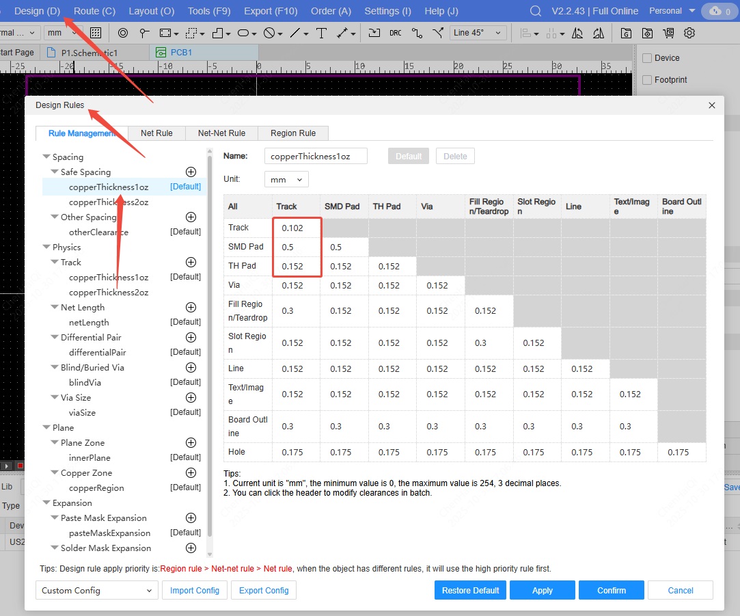Click the Restore Default button

point(470,591)
